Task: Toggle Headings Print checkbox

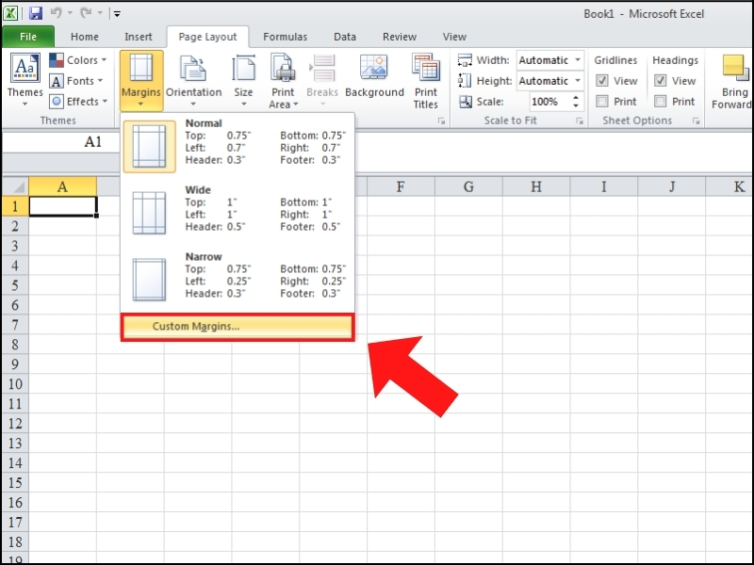Action: coord(661,102)
